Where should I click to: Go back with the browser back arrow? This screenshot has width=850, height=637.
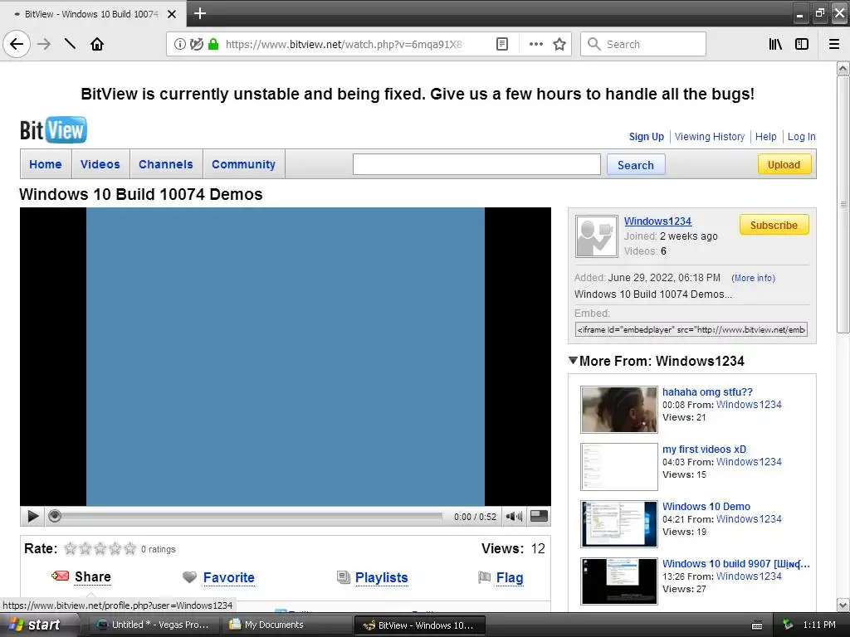coord(17,44)
